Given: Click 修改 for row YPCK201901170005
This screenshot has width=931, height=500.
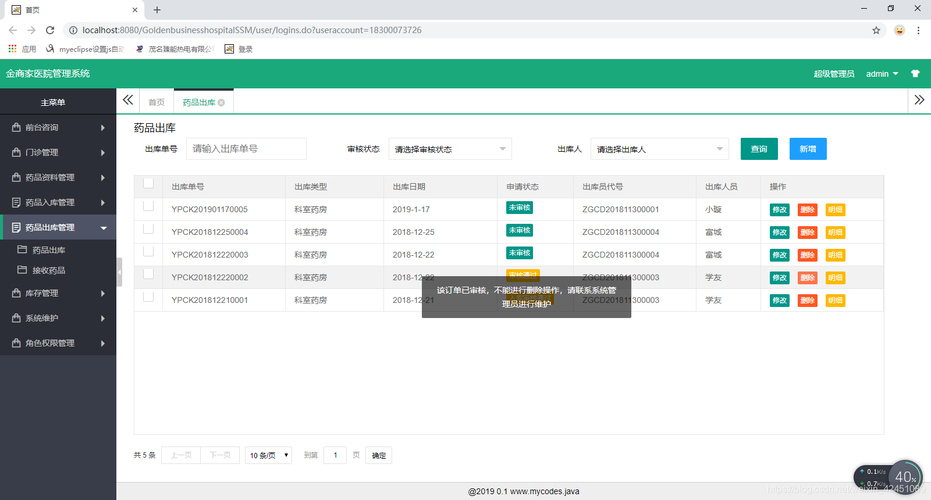Looking at the screenshot, I should click(780, 210).
